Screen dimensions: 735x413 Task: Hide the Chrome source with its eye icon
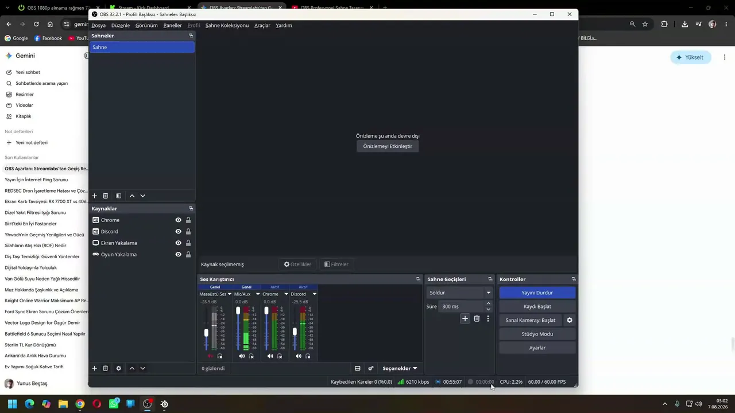(x=179, y=220)
